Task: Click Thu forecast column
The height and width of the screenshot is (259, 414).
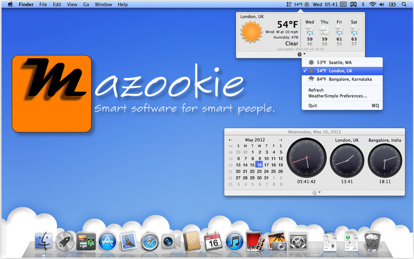Action: pos(324,33)
